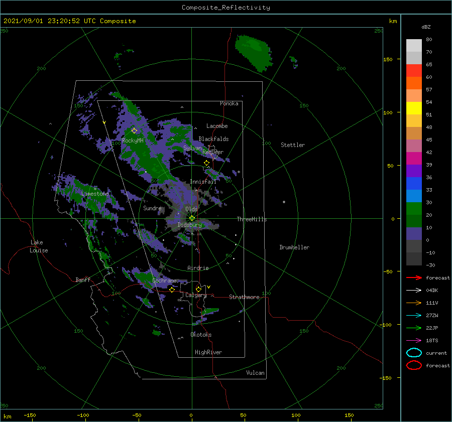Click the Strathmore label

[x=244, y=297]
